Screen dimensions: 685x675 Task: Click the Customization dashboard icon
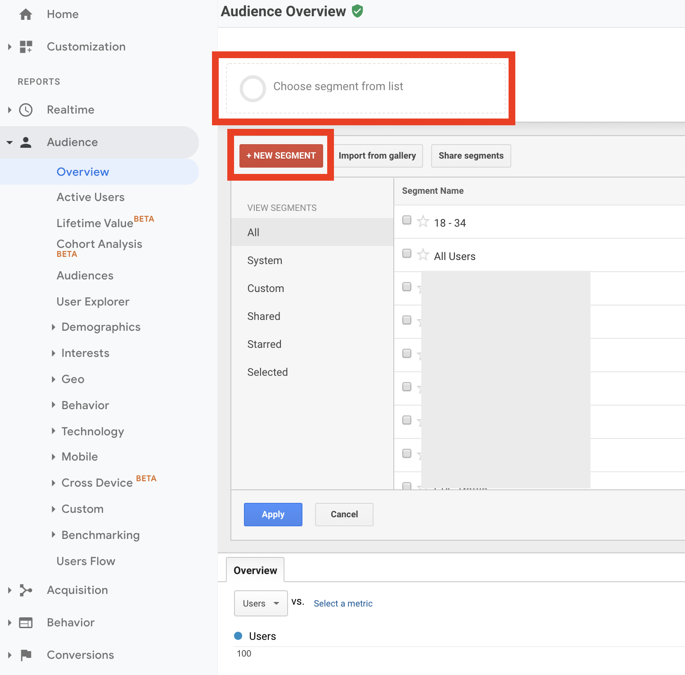[26, 47]
